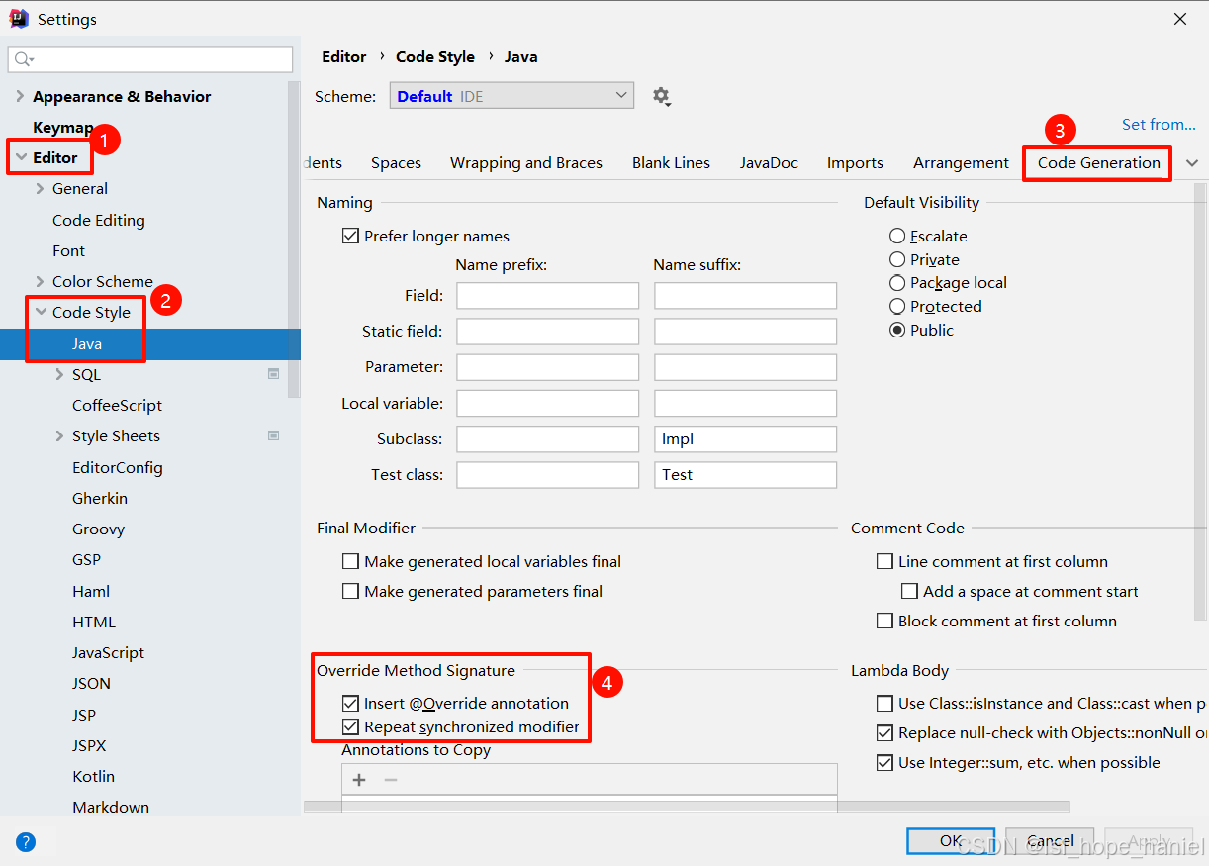Click the project-level icon beside Style Sheets
The height and width of the screenshot is (866, 1209).
274,435
